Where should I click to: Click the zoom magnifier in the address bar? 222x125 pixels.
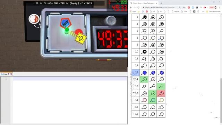(x=180, y=8)
